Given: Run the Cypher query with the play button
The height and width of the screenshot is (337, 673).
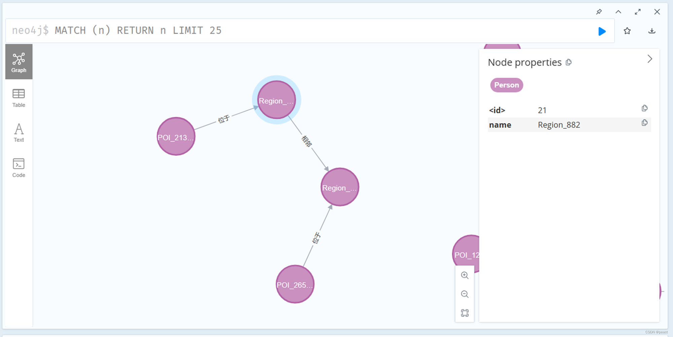Looking at the screenshot, I should tap(602, 31).
